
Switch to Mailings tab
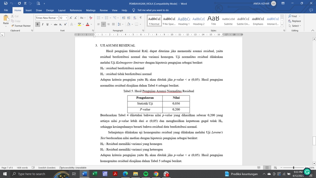pyautogui.click(x=91, y=10)
